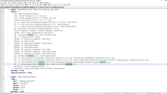Click the Playback macro icon
Viewport: 167px width, 94px height.
(x=62, y=5)
